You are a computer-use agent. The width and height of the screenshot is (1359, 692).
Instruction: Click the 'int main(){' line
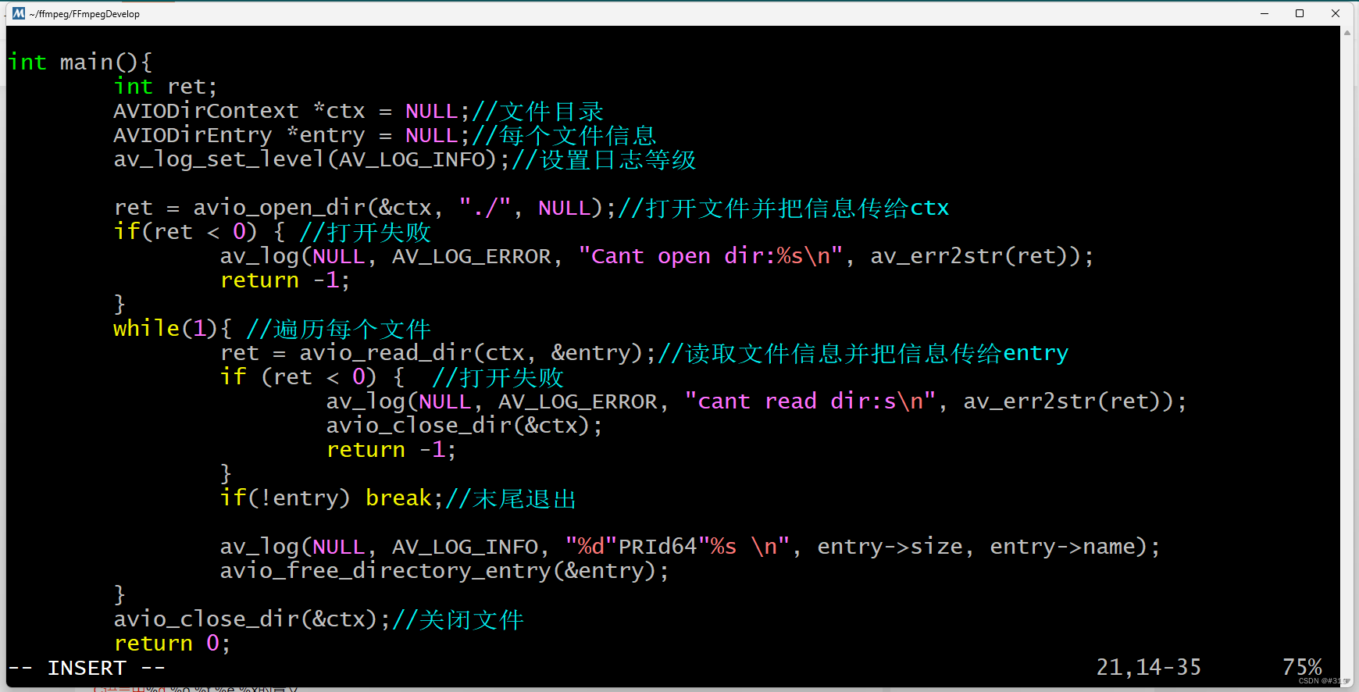[80, 62]
